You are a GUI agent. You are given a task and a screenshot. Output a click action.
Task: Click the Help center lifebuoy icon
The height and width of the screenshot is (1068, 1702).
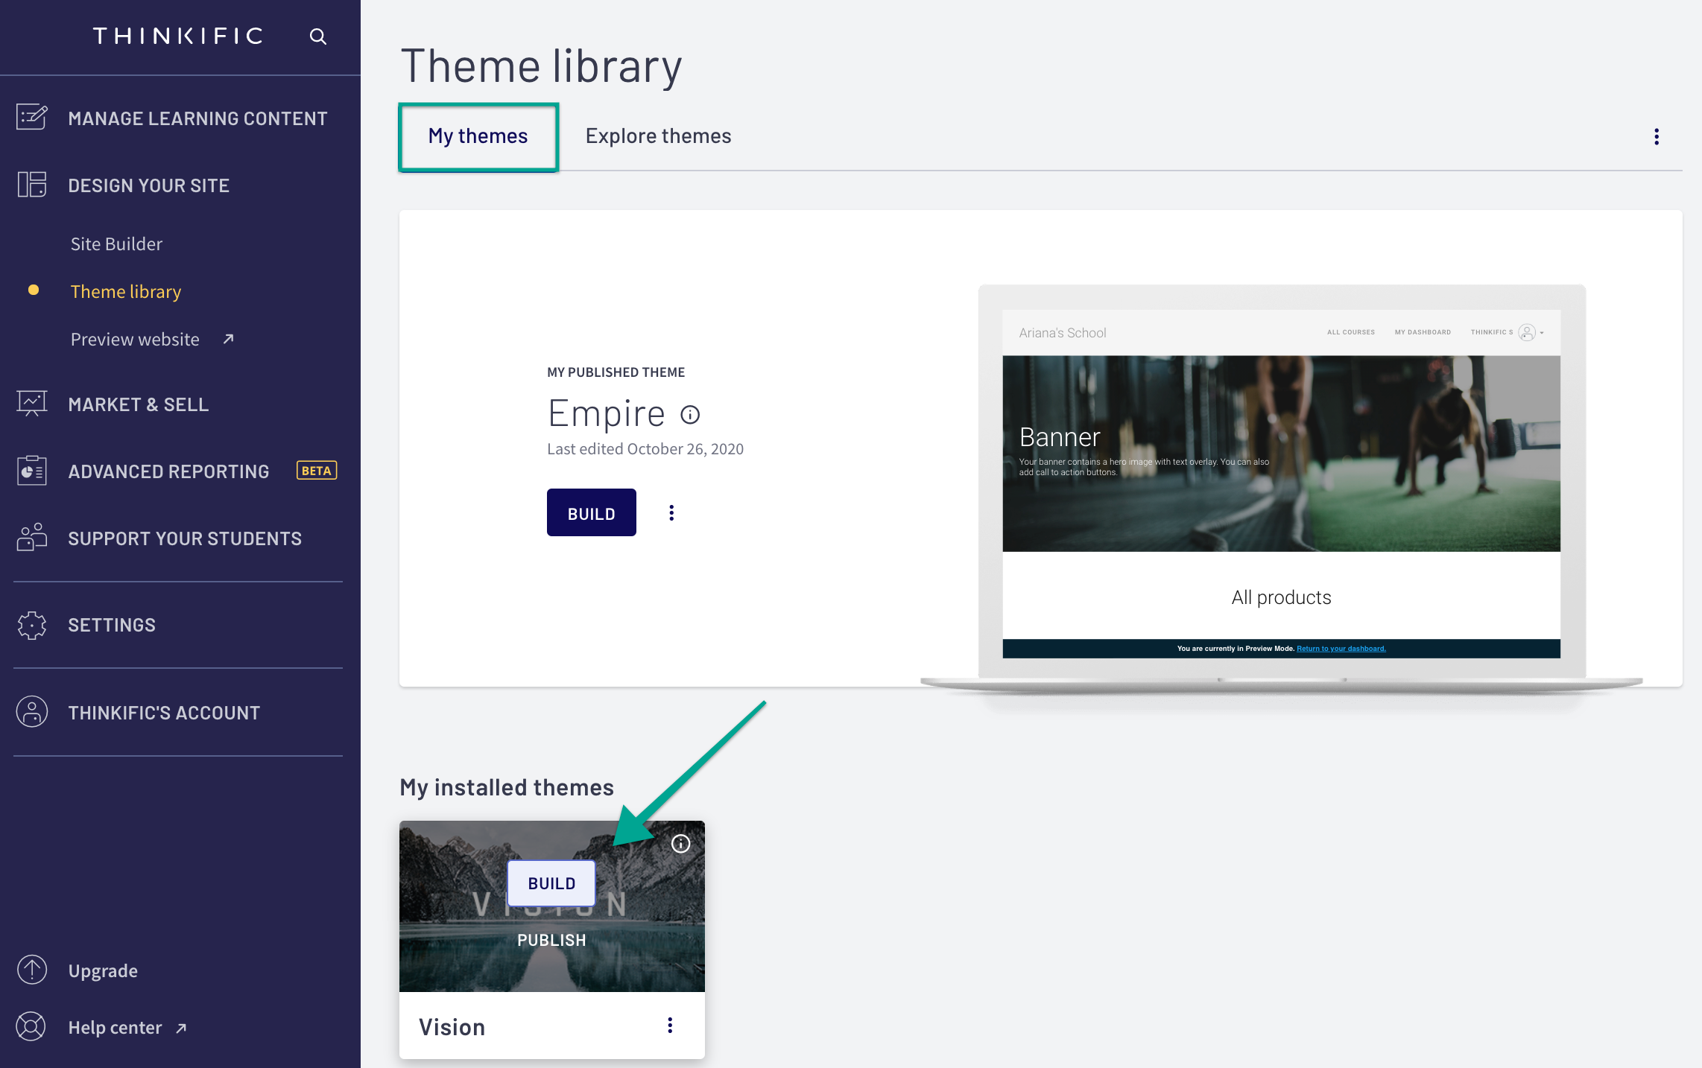pos(31,1026)
